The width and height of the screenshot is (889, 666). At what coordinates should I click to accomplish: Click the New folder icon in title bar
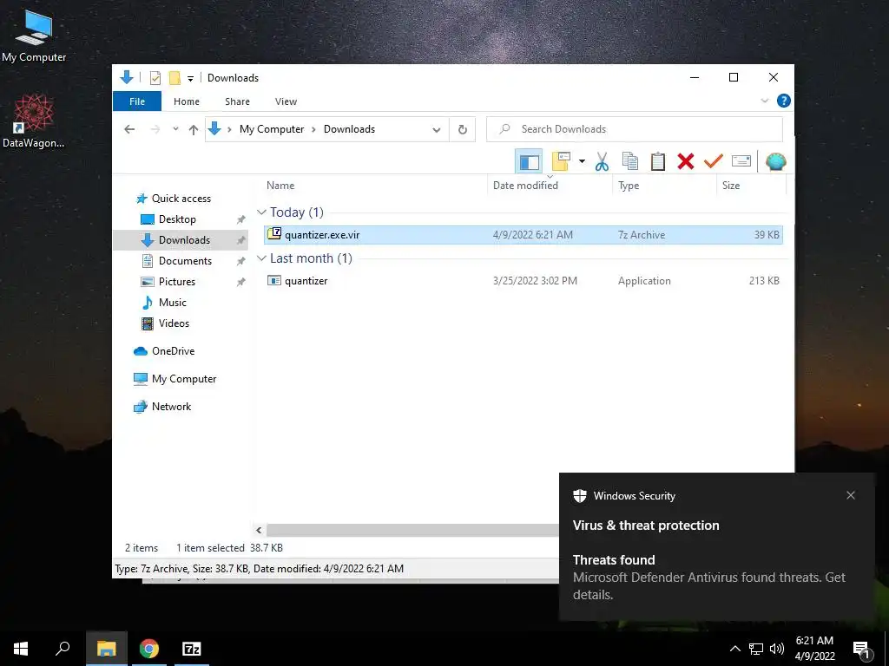tap(175, 77)
